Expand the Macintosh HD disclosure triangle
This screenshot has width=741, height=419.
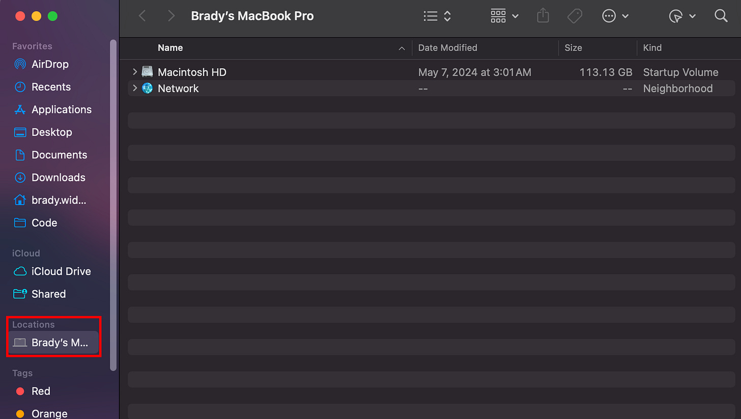pyautogui.click(x=135, y=72)
